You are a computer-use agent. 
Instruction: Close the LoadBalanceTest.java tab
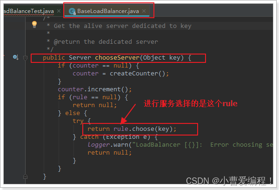coord(59,11)
